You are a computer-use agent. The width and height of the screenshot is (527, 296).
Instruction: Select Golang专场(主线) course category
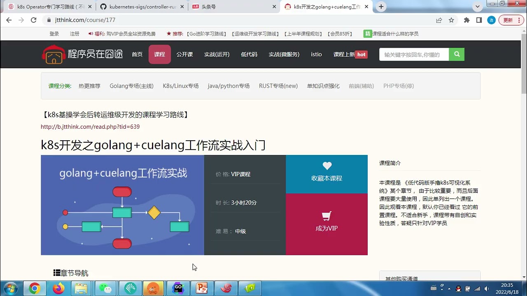131,86
